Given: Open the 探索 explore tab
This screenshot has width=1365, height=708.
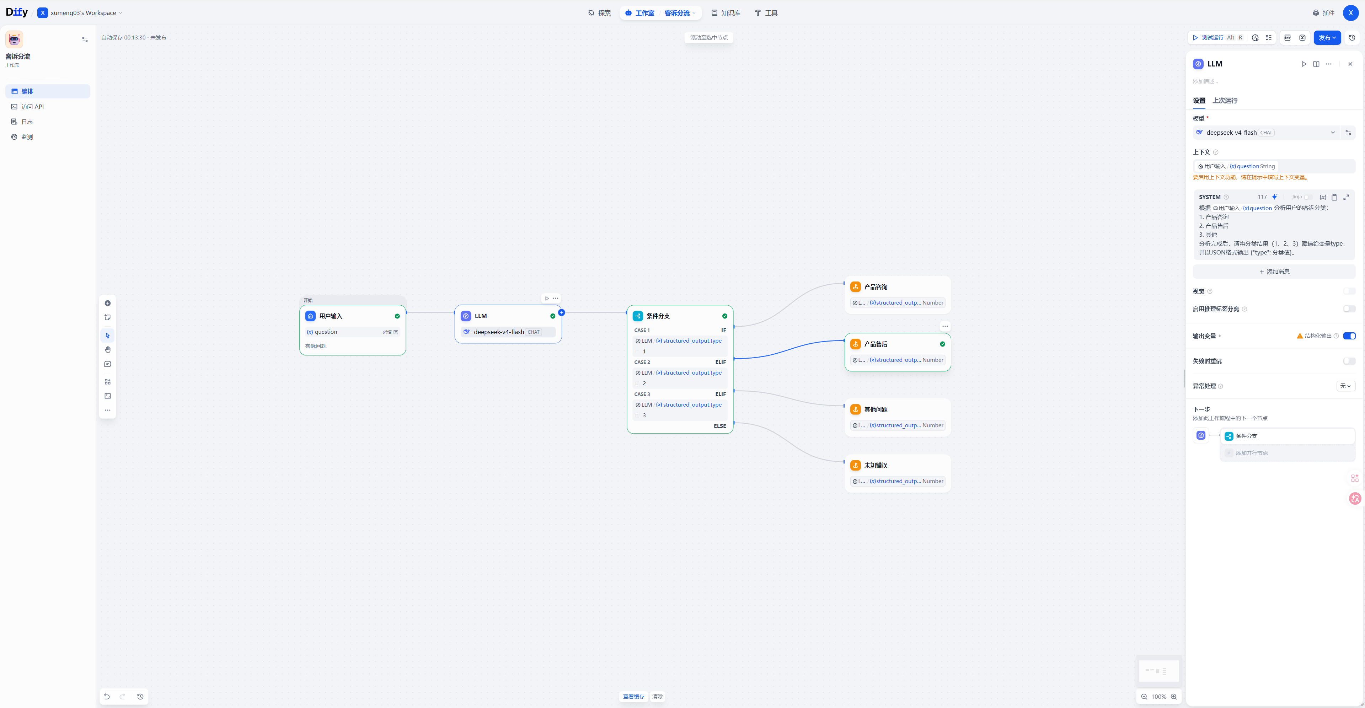Looking at the screenshot, I should click(x=599, y=13).
